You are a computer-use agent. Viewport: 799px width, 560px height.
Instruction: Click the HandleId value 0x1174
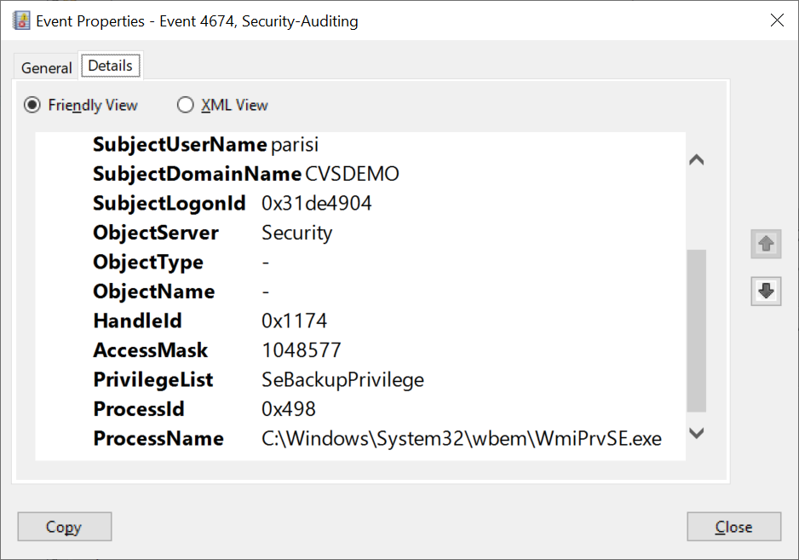click(x=294, y=321)
